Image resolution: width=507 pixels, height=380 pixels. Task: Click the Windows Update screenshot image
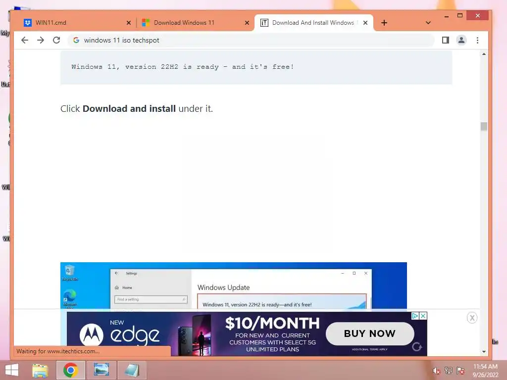[x=234, y=285]
